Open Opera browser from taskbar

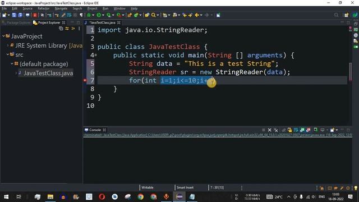click(x=102, y=197)
